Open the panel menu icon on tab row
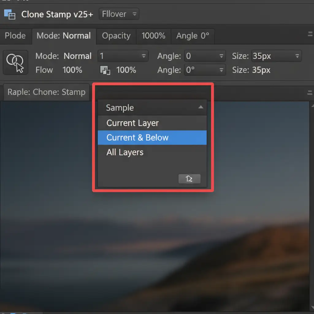This screenshot has width=314, height=314. point(310,35)
